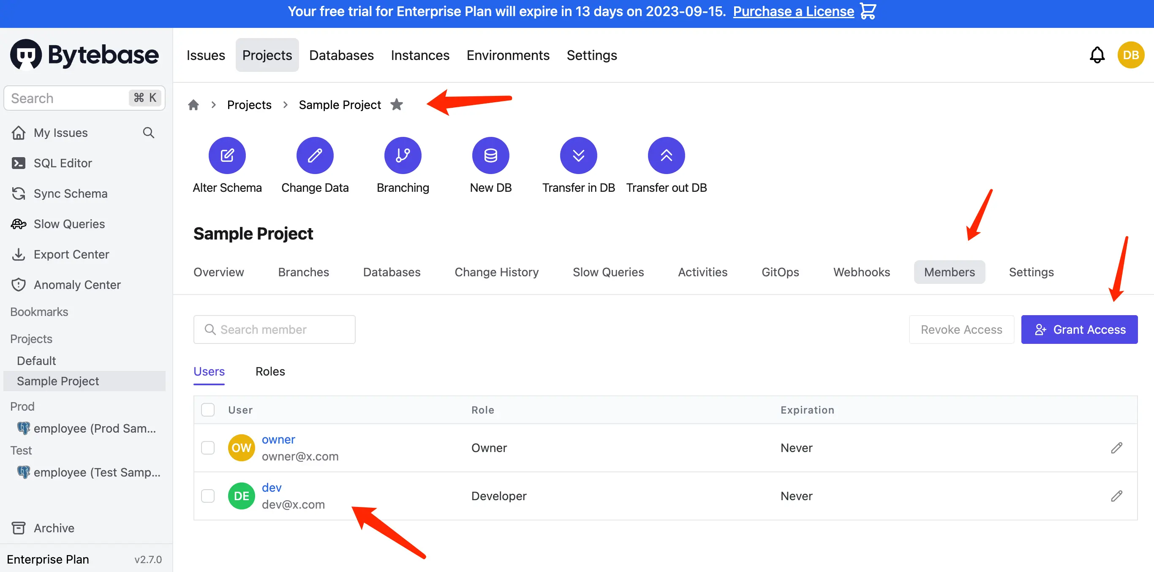Select the Roles sub-tab
1154x572 pixels.
pos(270,372)
